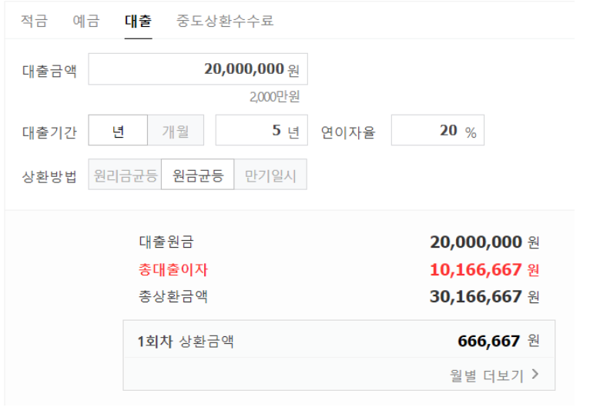Switch to the 적금 tab

[x=34, y=21]
